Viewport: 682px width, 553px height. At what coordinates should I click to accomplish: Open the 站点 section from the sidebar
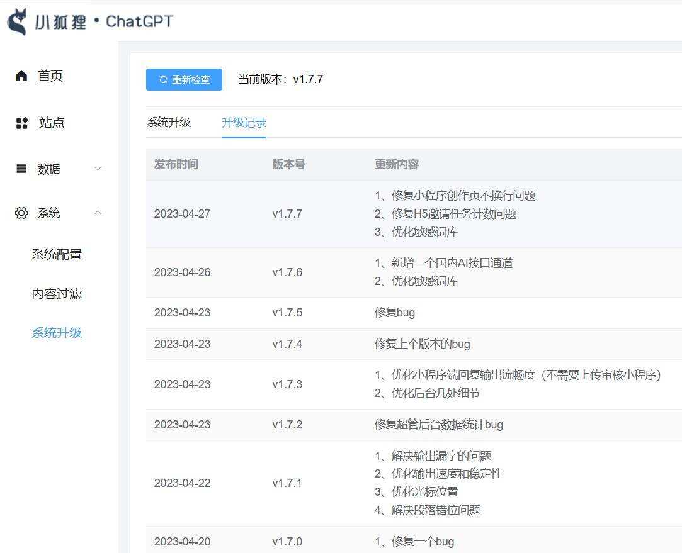coord(52,123)
